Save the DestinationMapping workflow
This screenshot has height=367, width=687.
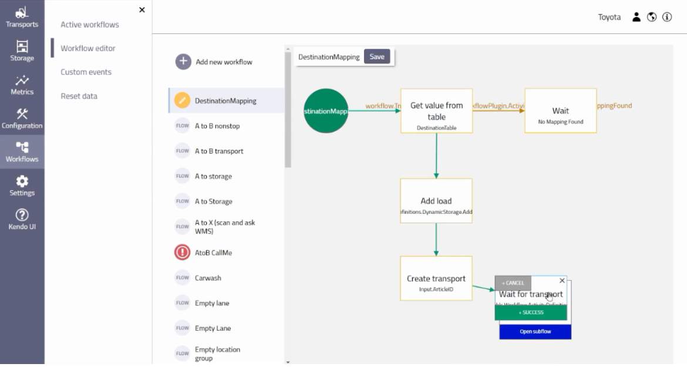[377, 57]
